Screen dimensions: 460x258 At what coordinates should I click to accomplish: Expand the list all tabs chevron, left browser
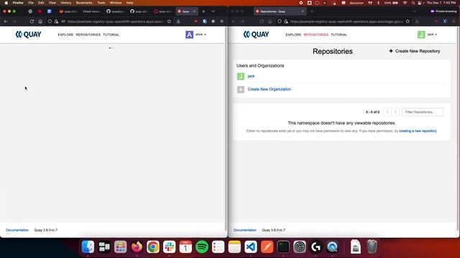click(x=213, y=11)
